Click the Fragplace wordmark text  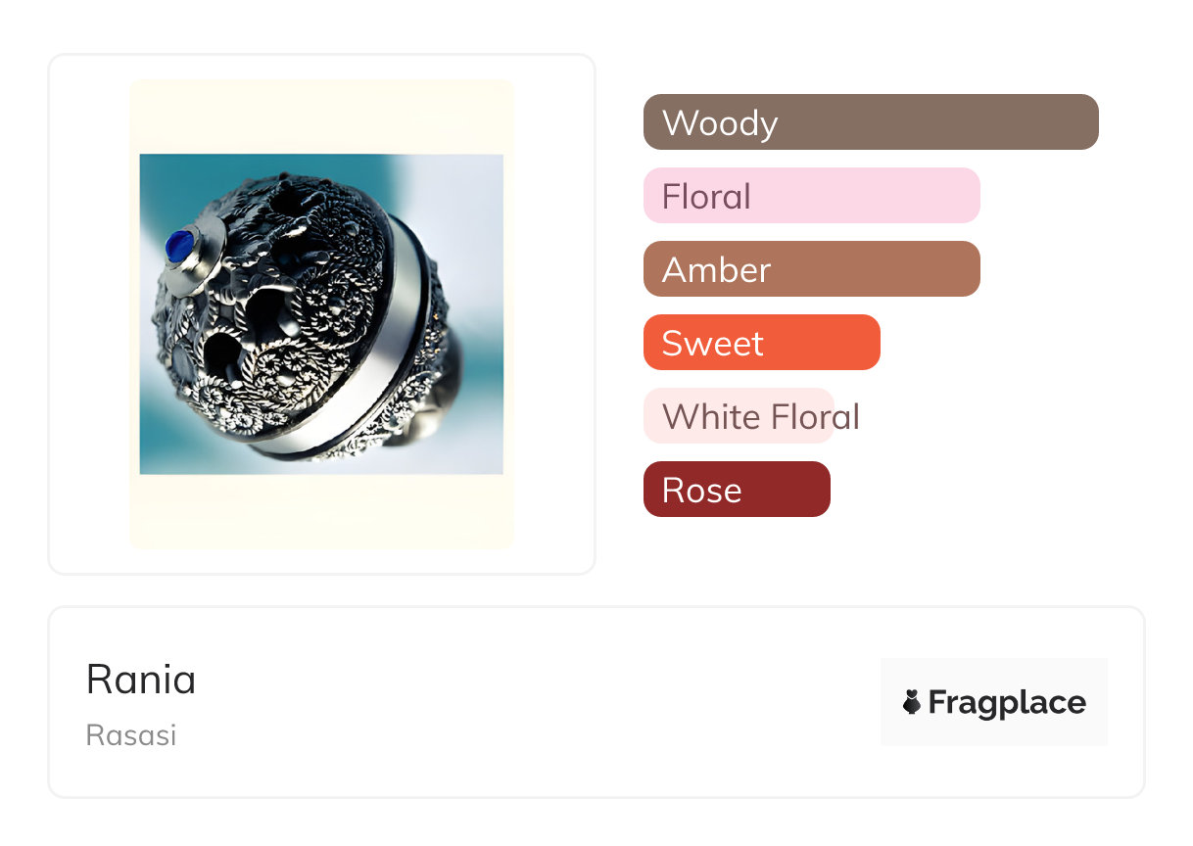[1006, 702]
